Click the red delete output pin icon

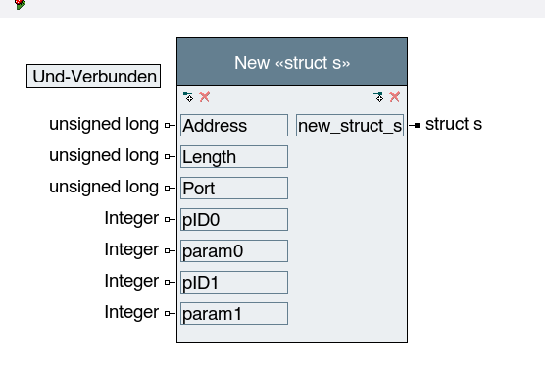[394, 97]
